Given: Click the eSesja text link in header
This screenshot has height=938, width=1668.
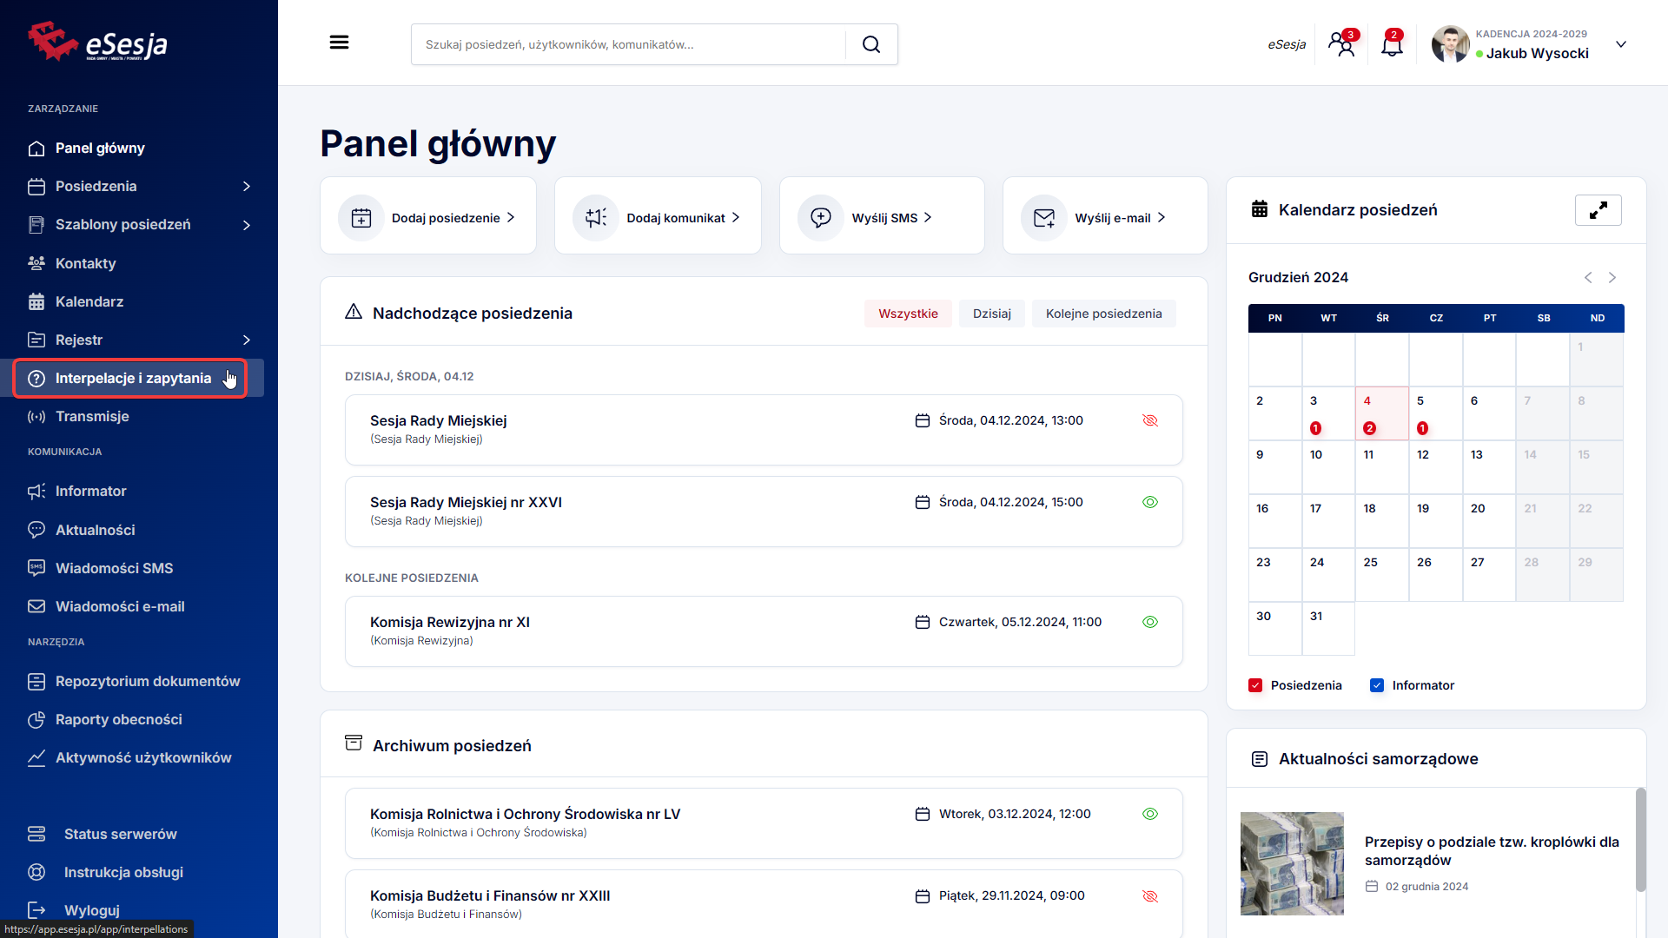Looking at the screenshot, I should (x=1287, y=44).
